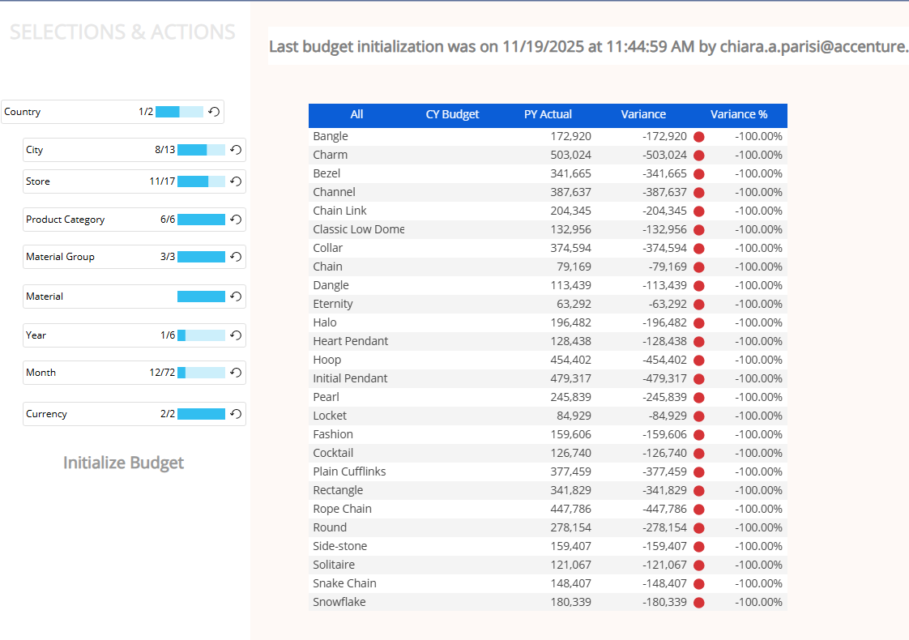Select the Heart Pendant row label

(x=351, y=341)
